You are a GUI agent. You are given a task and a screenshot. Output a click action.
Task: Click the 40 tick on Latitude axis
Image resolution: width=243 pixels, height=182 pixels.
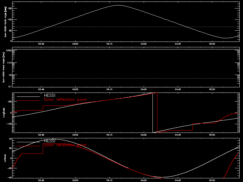click(10, 139)
